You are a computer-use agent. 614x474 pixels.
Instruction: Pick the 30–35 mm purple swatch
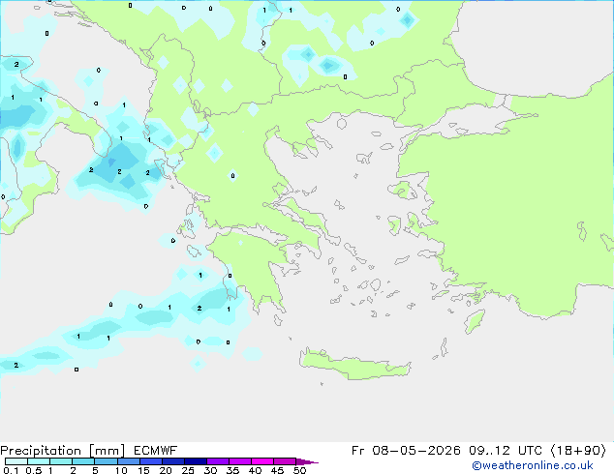point(218,461)
